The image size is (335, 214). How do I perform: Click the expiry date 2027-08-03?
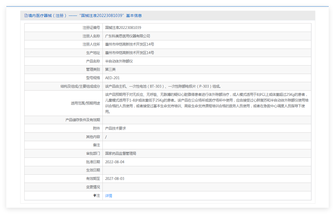click(x=115, y=179)
